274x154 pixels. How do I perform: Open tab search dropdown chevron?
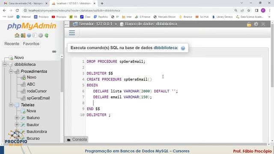coord(241,3)
